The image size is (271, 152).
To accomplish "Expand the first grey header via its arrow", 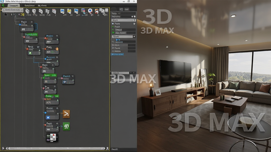I will pos(134,20).
